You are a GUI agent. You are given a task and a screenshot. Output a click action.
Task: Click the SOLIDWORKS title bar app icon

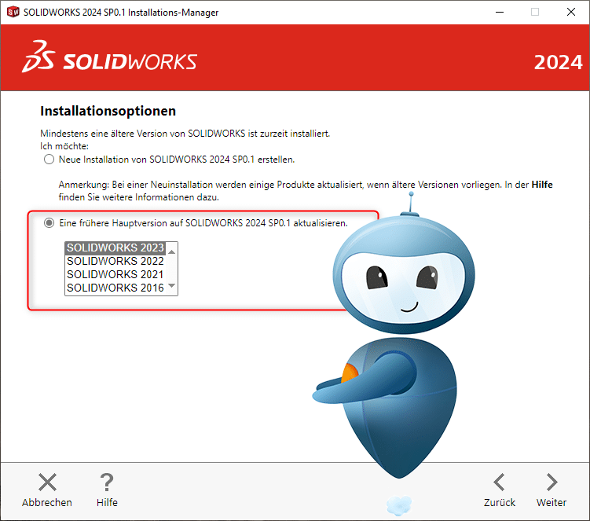pos(13,12)
